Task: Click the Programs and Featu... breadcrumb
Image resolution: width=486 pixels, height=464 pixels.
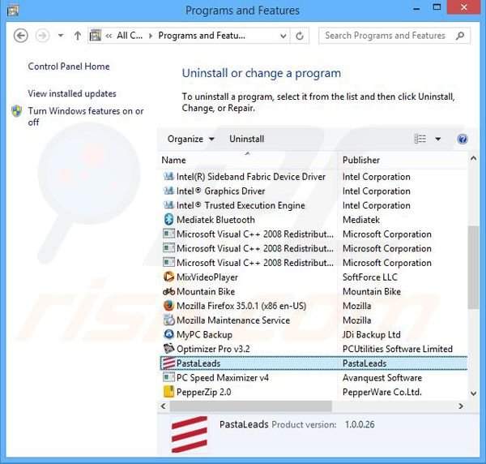Action: coord(202,36)
